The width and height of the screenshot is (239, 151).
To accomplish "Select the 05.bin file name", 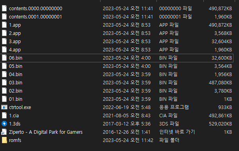I will (x=16, y=66).
